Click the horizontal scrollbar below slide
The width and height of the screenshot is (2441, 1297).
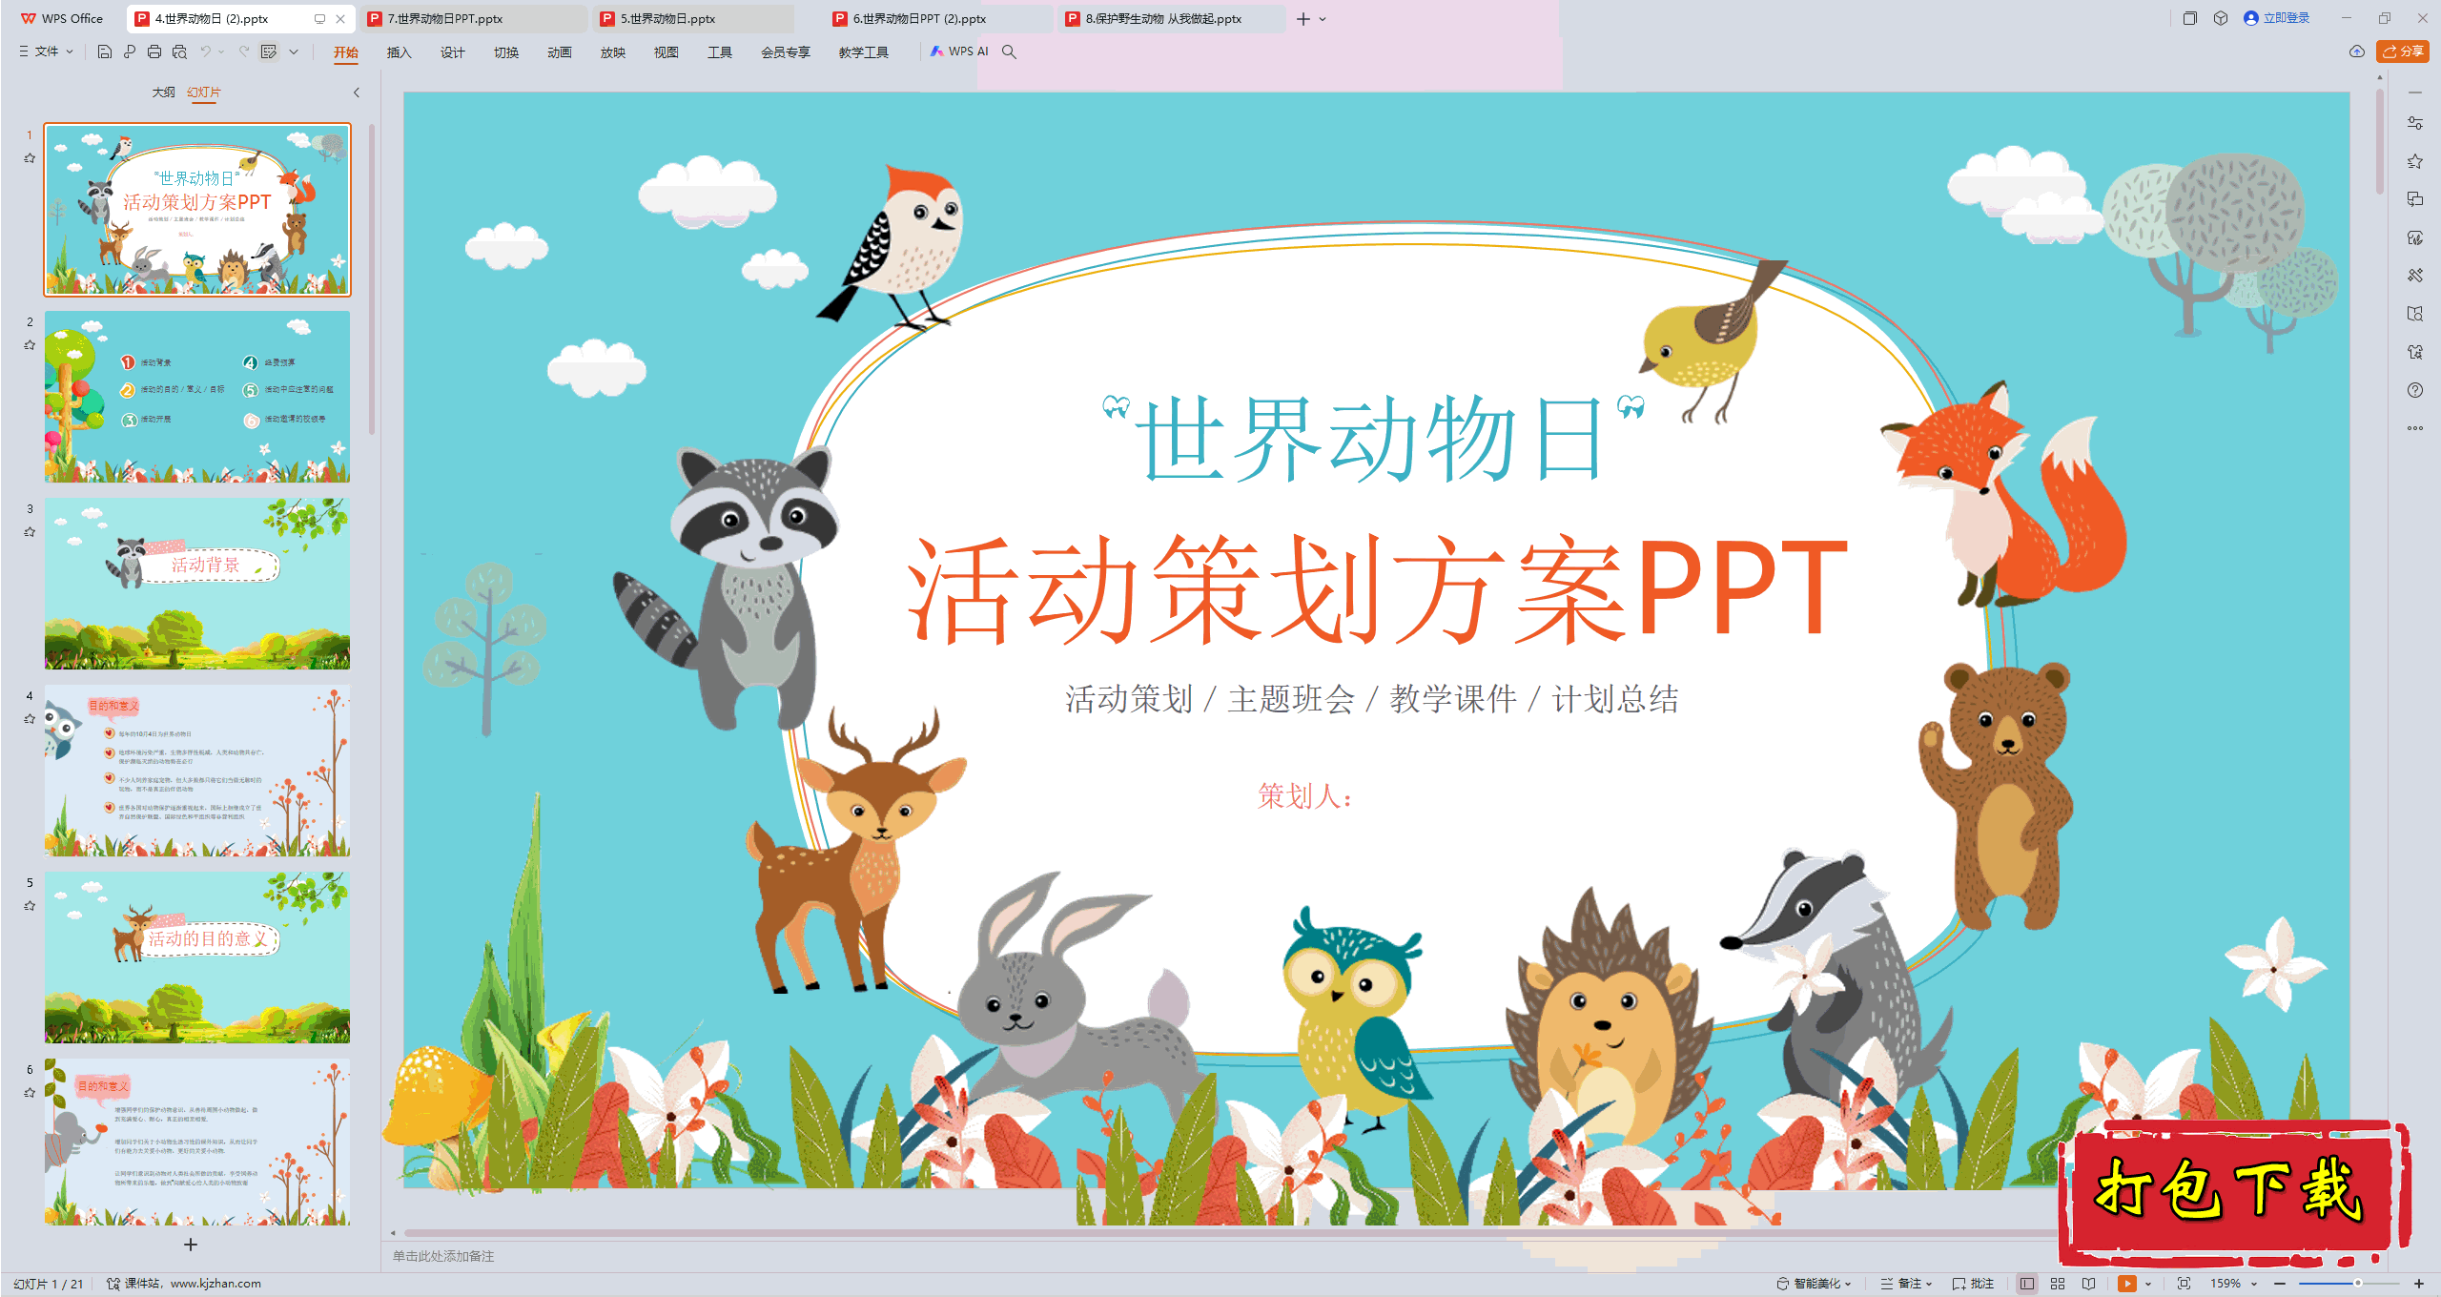[1230, 1233]
